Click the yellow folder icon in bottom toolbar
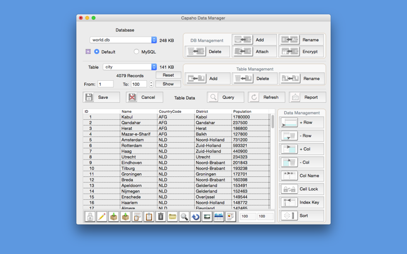The image size is (407, 254). click(x=172, y=216)
